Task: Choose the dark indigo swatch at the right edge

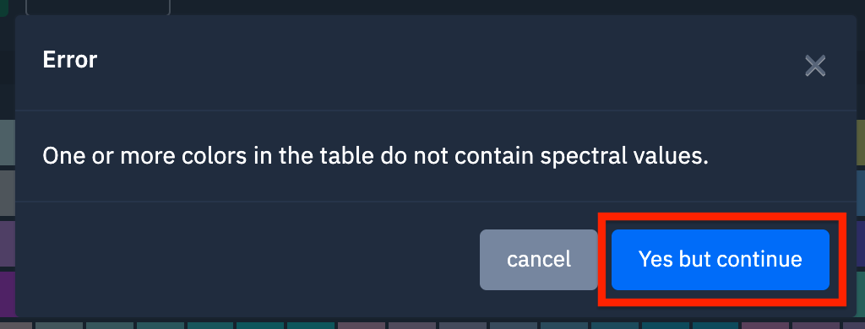Action: (861, 244)
